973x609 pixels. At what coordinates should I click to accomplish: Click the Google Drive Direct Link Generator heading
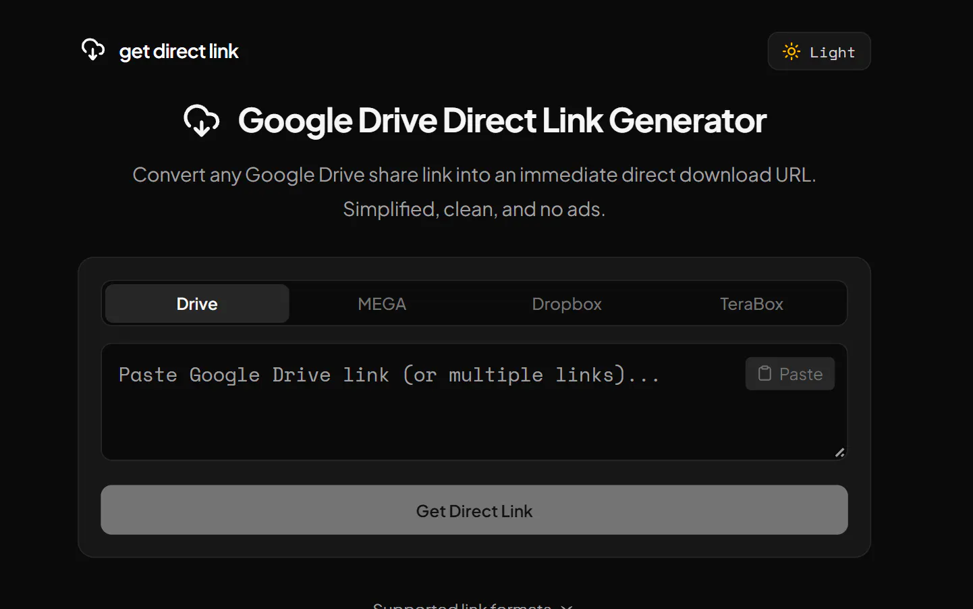click(x=503, y=121)
